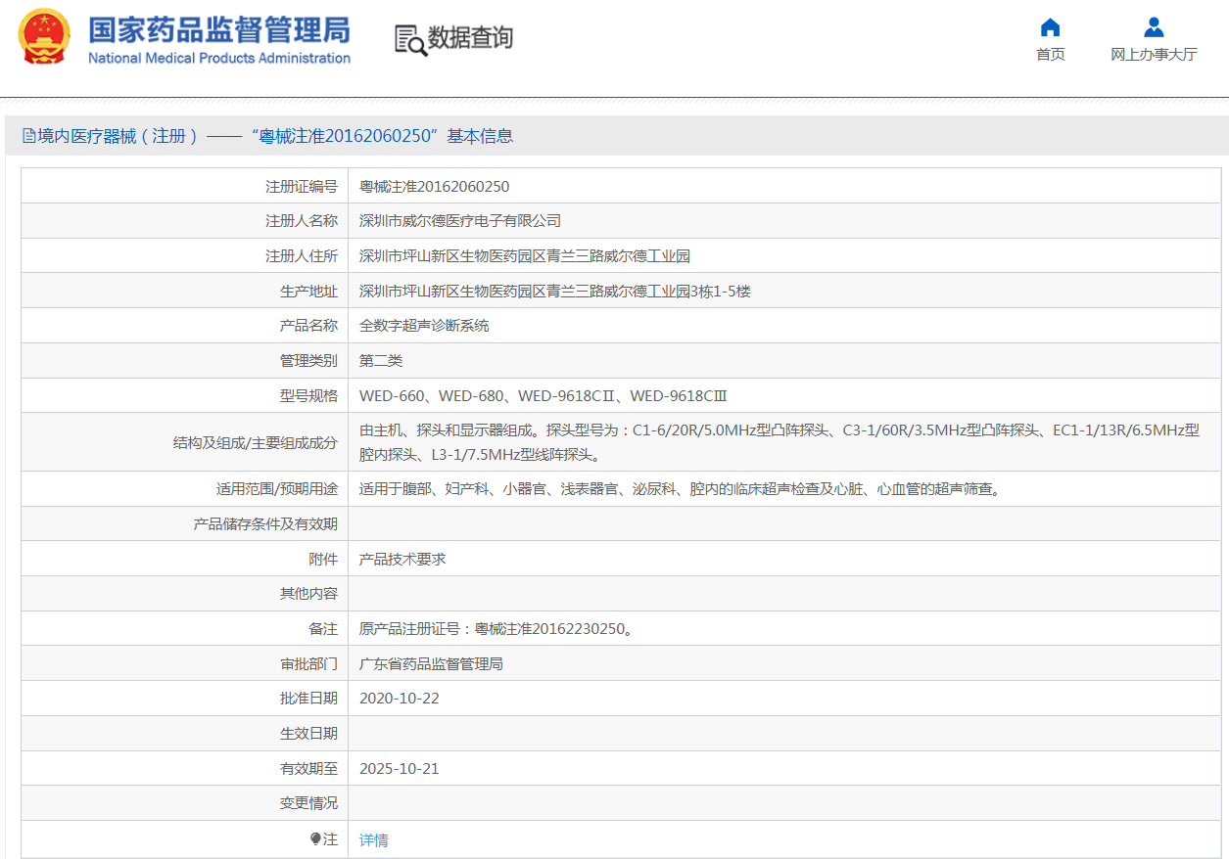Click the approval date 2020-10-22
1229x859 pixels.
point(399,698)
